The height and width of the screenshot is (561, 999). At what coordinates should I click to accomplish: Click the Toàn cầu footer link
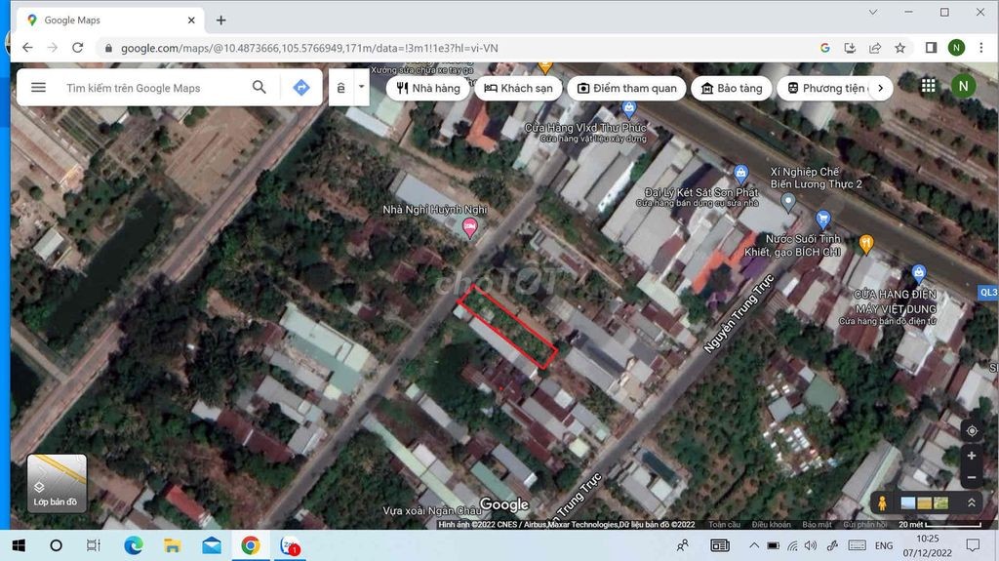point(725,525)
